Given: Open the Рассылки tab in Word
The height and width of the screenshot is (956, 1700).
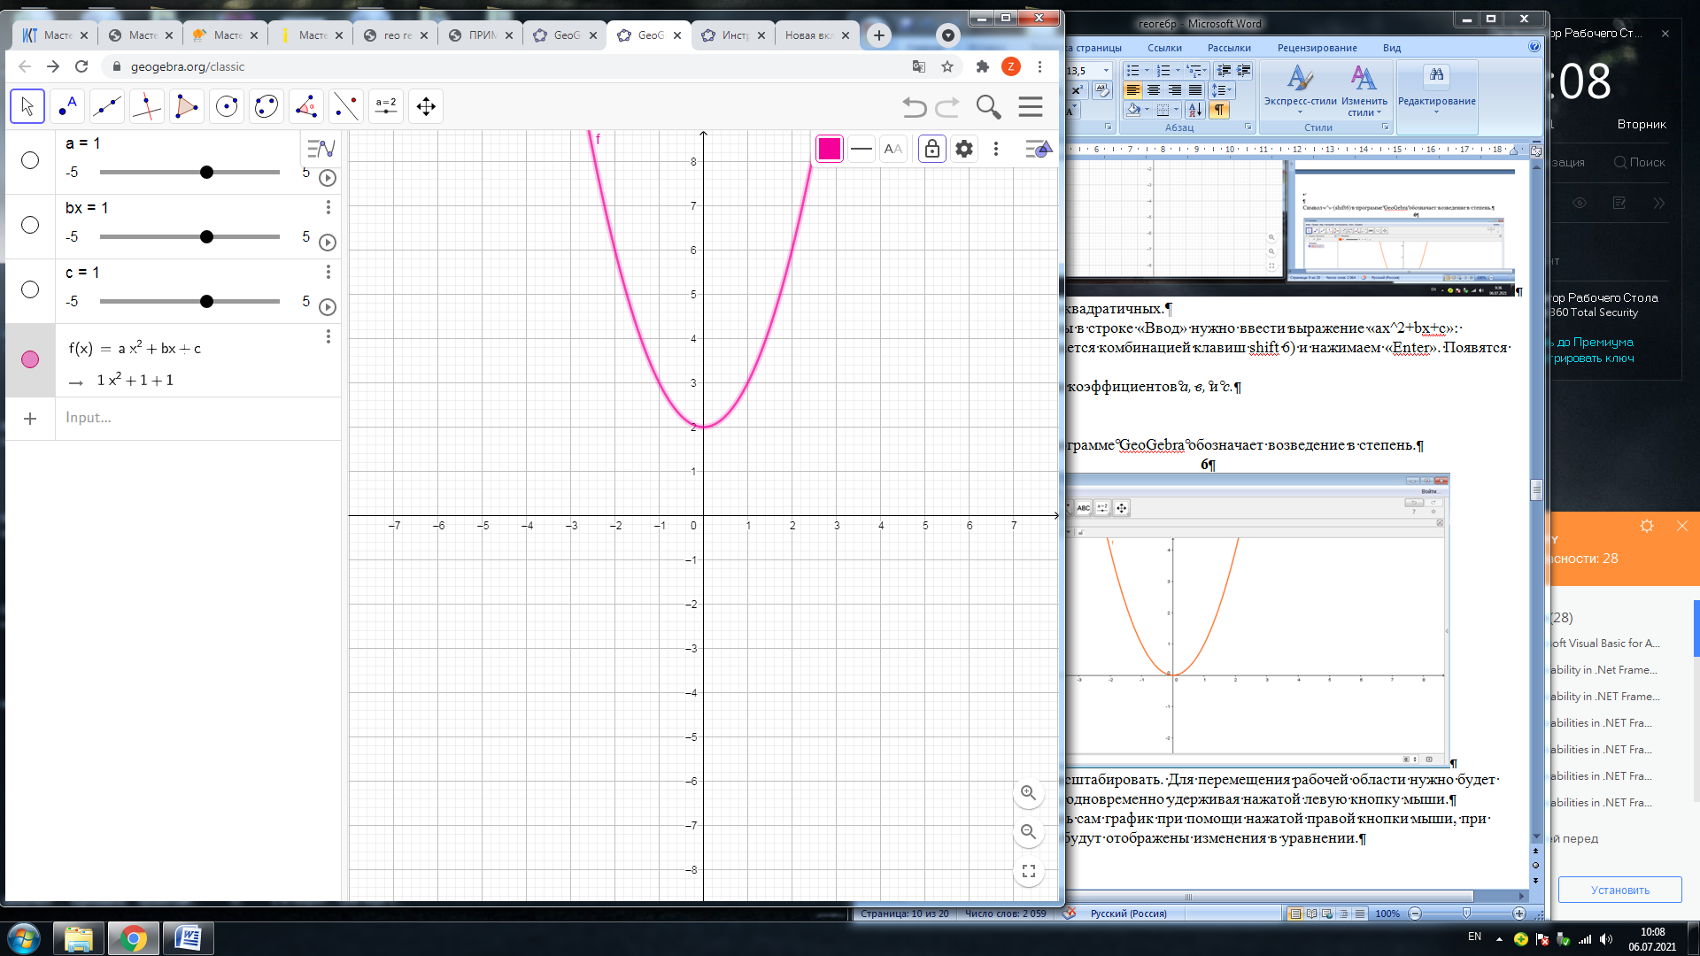Looking at the screenshot, I should [1229, 48].
